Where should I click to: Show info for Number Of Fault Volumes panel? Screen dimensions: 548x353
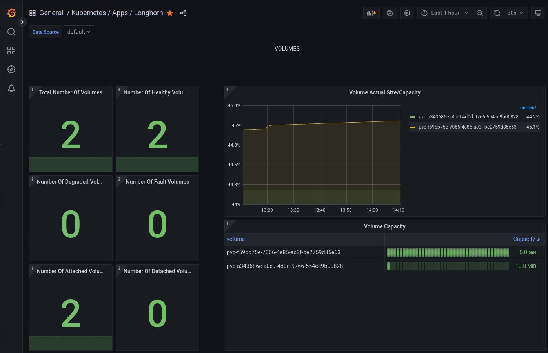click(x=119, y=179)
